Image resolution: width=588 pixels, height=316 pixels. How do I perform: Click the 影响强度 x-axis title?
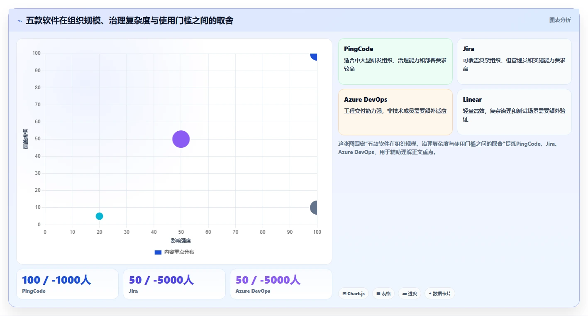181,241
